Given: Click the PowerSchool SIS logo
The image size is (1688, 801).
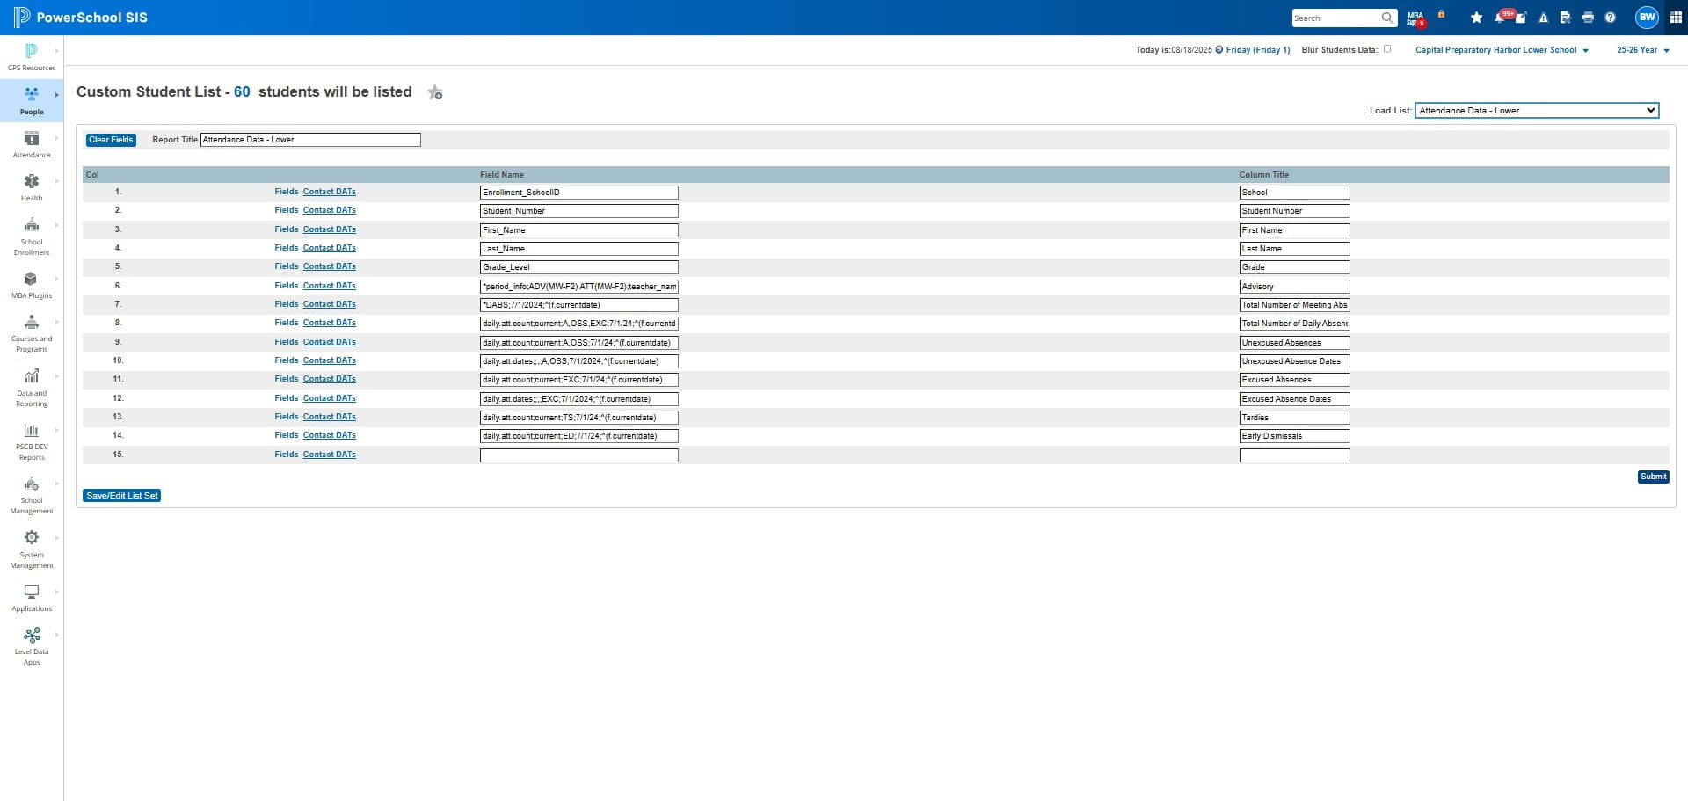Looking at the screenshot, I should click(80, 18).
